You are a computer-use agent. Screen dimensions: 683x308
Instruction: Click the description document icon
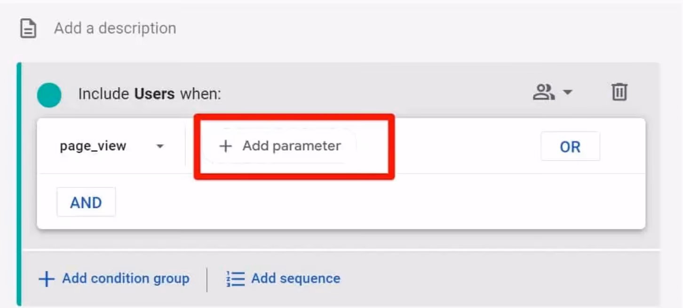(28, 29)
